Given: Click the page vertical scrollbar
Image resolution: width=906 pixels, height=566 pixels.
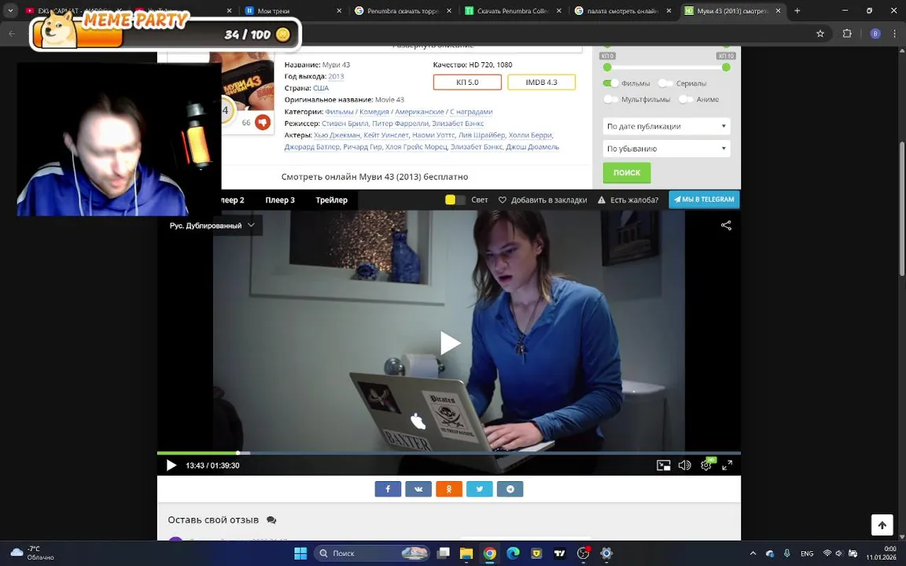Looking at the screenshot, I should click(902, 208).
